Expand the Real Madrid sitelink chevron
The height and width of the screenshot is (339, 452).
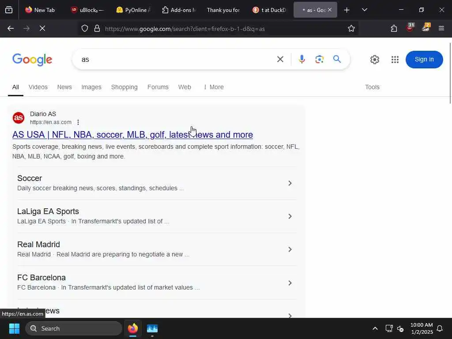click(x=290, y=250)
